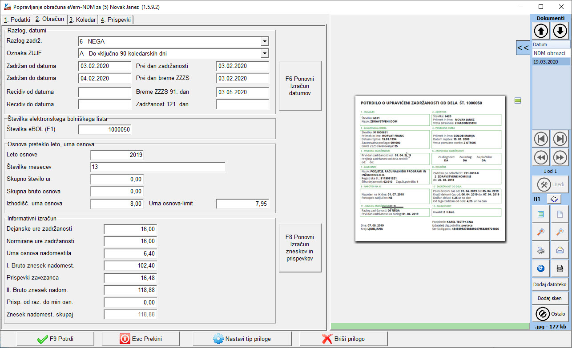The height and width of the screenshot is (348, 572).
Task: Click Dodaj datoteko button
Action: click(550, 284)
